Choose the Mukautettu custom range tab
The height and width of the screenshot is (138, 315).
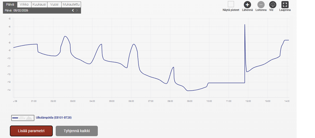(71, 5)
